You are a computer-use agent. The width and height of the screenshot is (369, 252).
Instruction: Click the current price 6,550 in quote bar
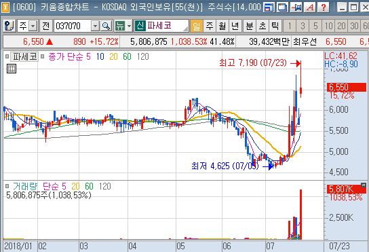[33, 42]
